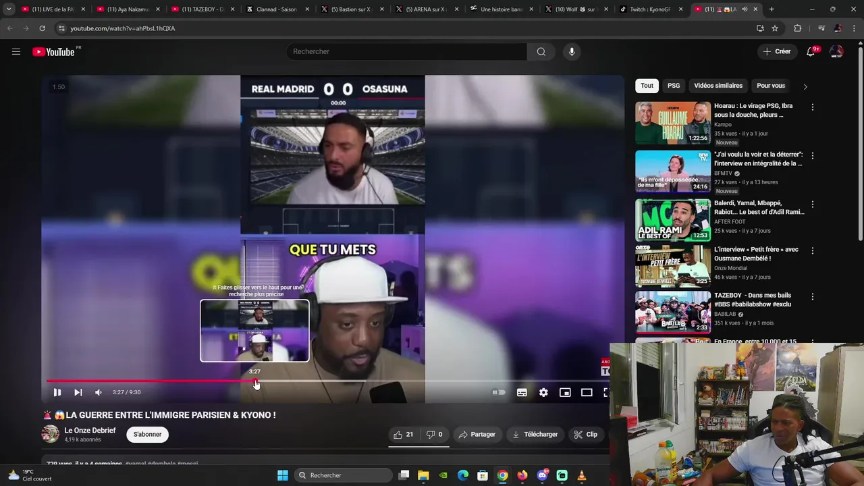Viewport: 864px width, 486px height.
Task: Click the Partager share button
Action: [x=477, y=435]
